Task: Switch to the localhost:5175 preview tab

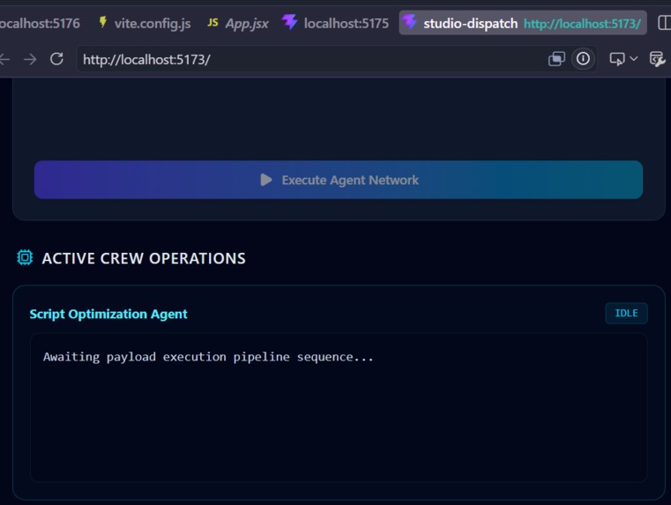Action: (x=335, y=23)
